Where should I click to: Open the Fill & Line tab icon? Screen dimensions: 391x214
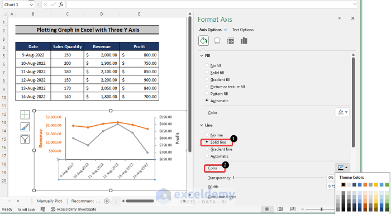click(x=203, y=41)
